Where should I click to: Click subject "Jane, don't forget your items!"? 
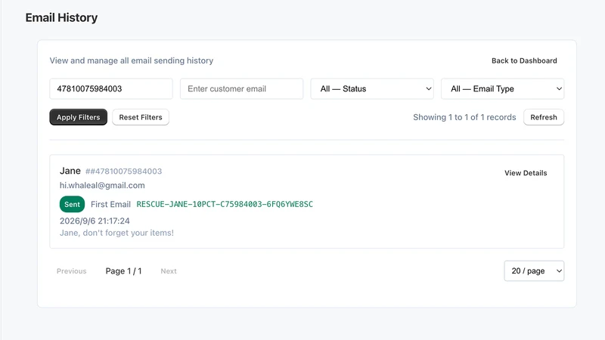click(116, 233)
